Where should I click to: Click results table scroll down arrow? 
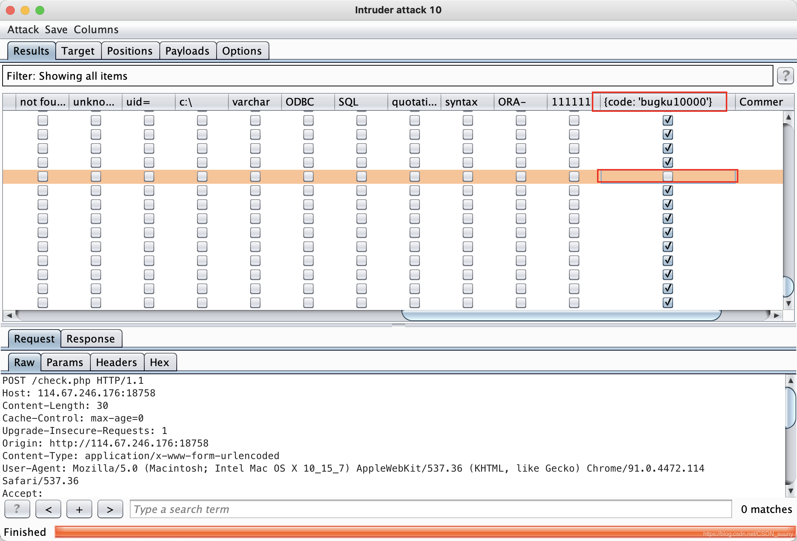[789, 303]
